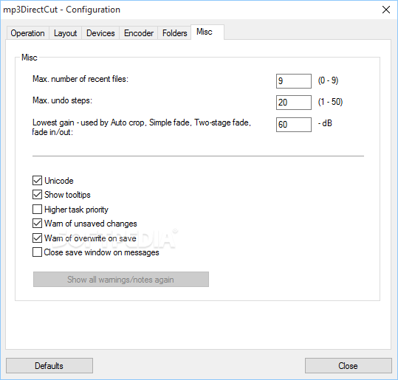Click Show all warnings/notes again button
Screen dimensions: 398x380
pos(121,280)
